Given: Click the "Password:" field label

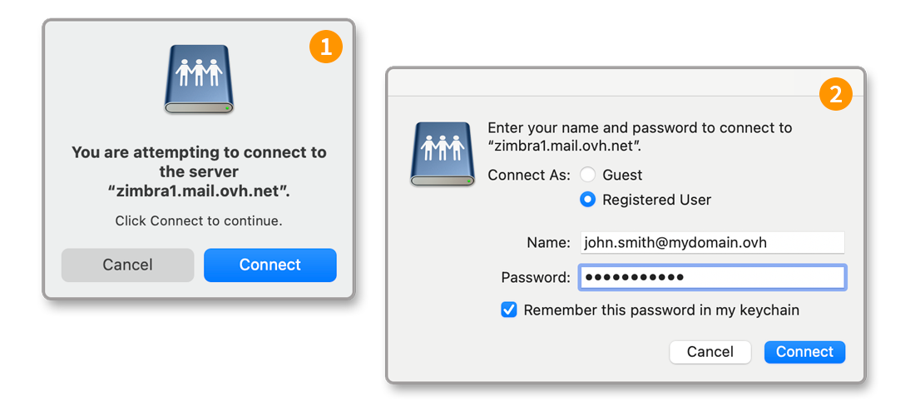Looking at the screenshot, I should point(536,277).
